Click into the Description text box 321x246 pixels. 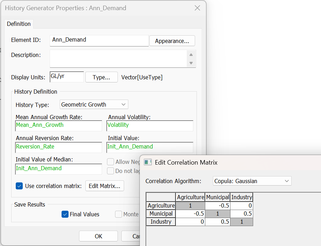point(118,59)
